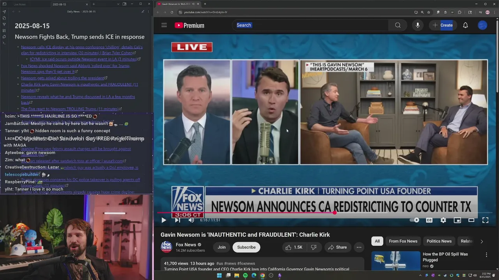The height and width of the screenshot is (280, 499).
Task: Subscribe to Fox News channel
Action: click(246, 247)
